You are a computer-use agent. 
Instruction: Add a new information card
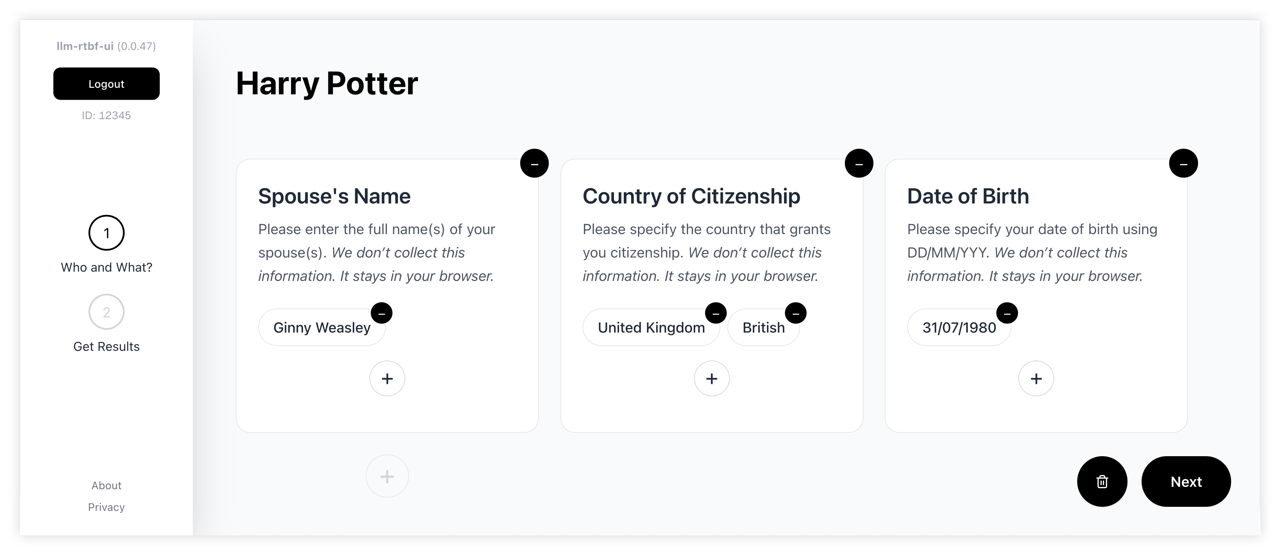(387, 477)
